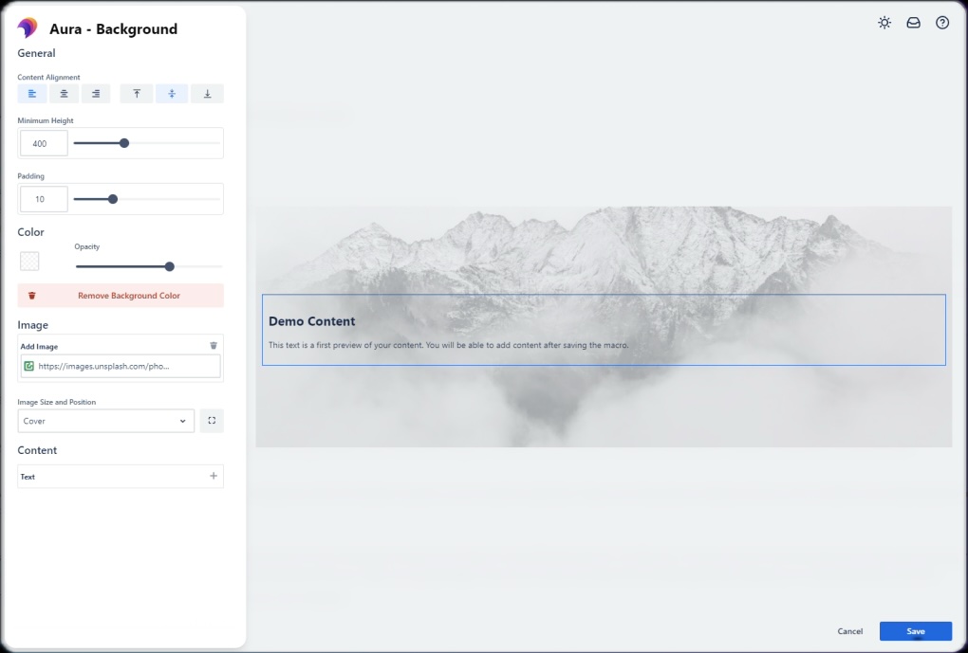Image resolution: width=968 pixels, height=653 pixels.
Task: Click the Minimum Height value input field
Action: [43, 142]
